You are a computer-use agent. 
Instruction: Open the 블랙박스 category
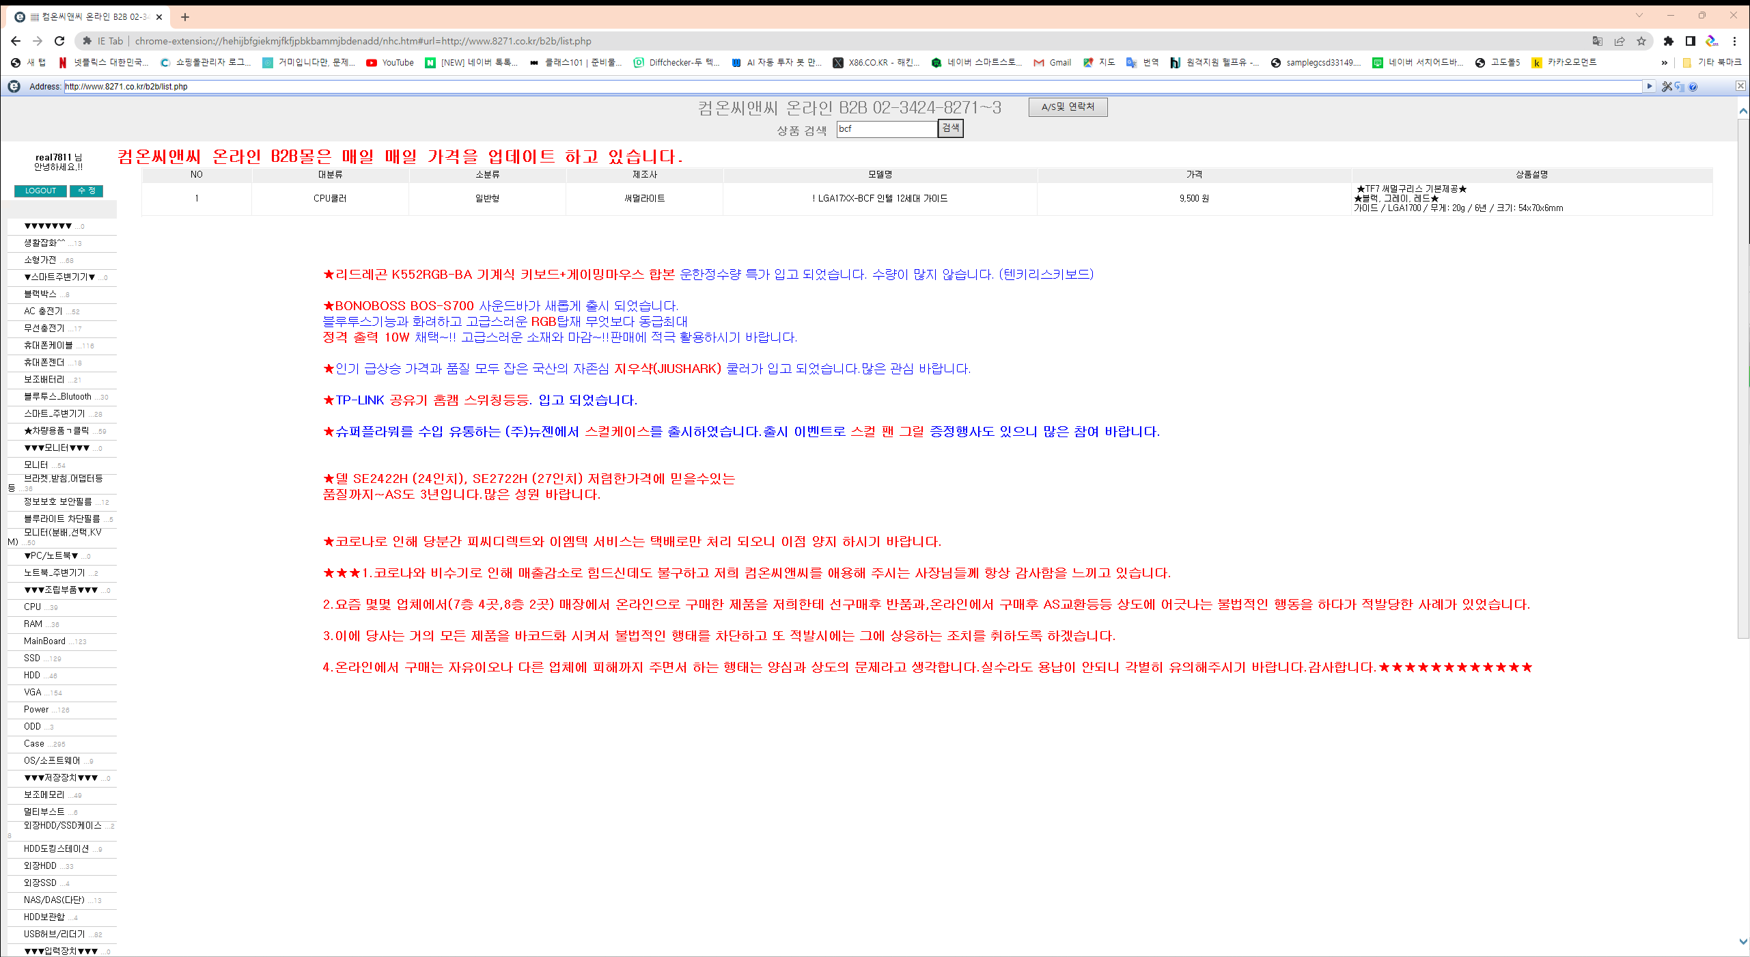pos(40,294)
